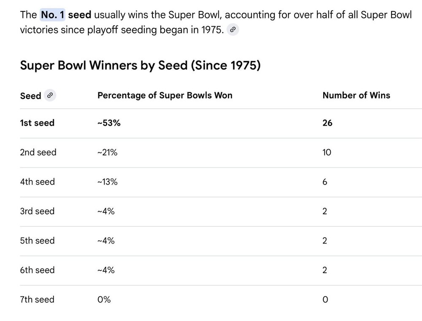
Task: Select the "2nd seed" row label
Action: click(38, 152)
